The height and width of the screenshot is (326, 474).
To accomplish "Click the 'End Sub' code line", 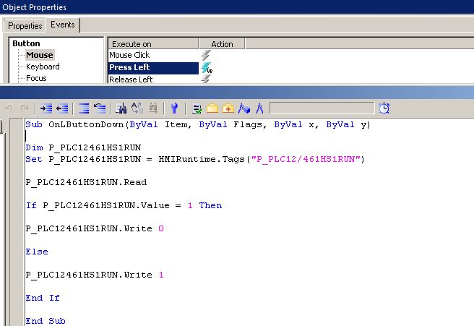I will pos(46,321).
